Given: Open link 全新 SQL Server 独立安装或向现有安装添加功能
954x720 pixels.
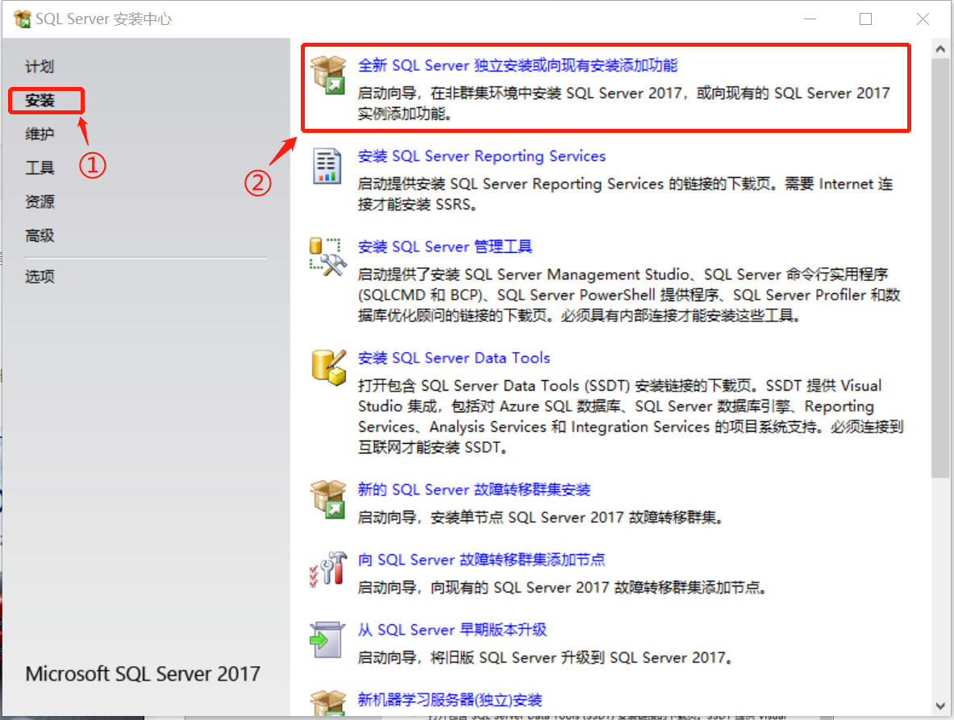Looking at the screenshot, I should point(518,65).
